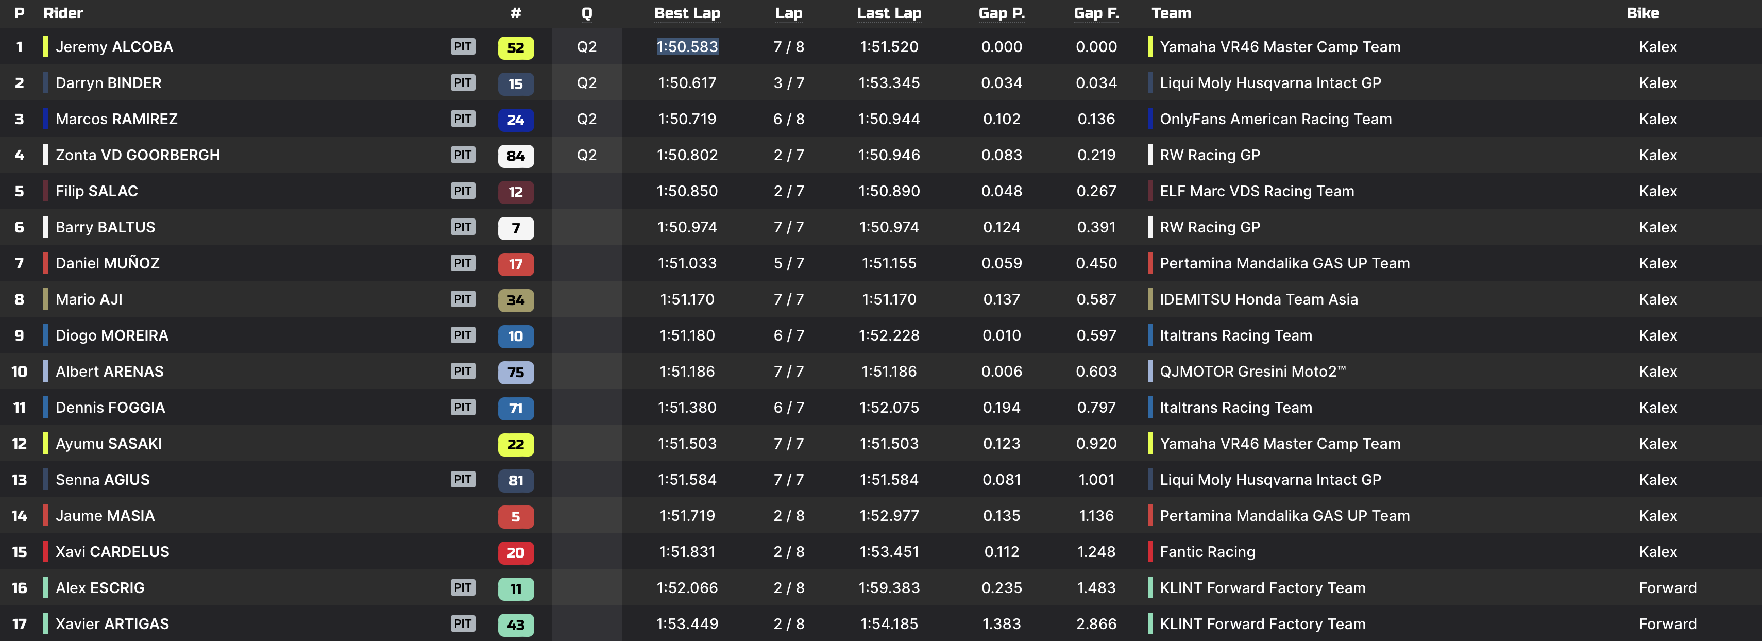Select rider name Diogo MOREIRA
Screen dimensions: 1762x641
coord(111,335)
